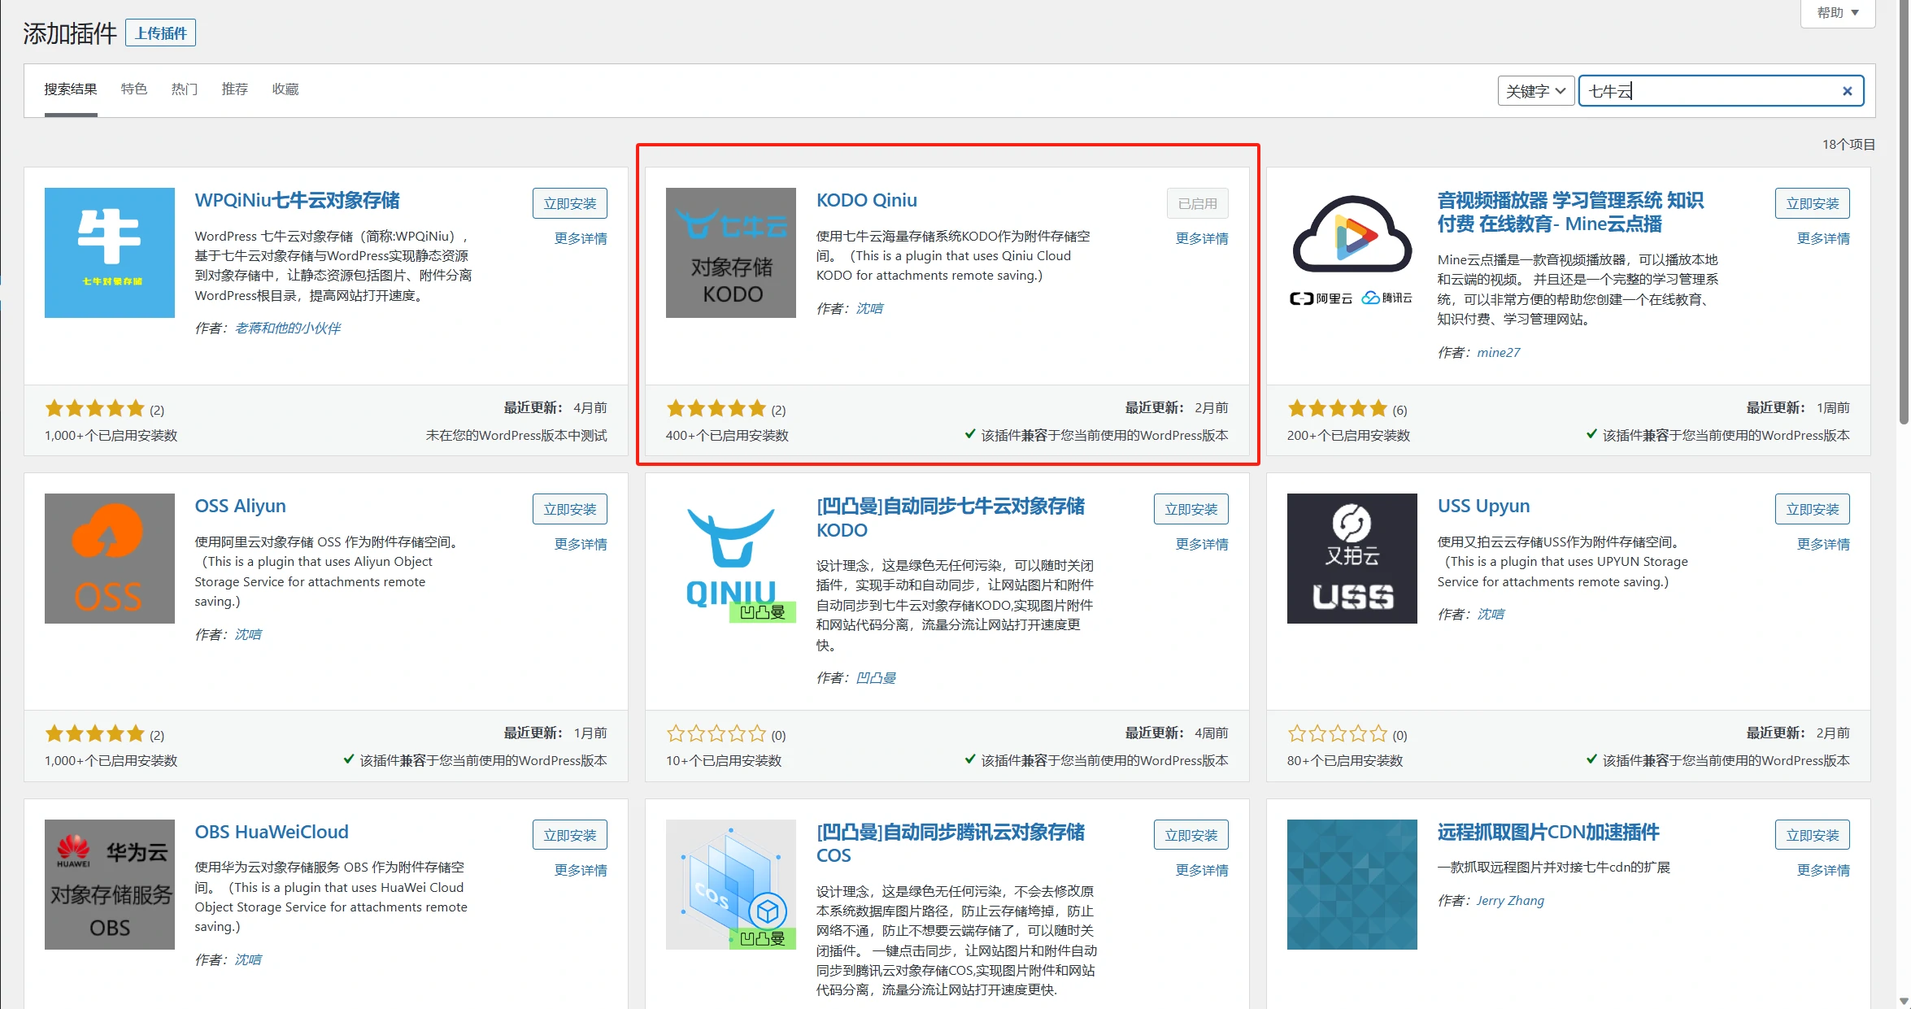Viewport: 1911px width, 1009px height.
Task: Click the page vertical scrollbar thumb
Action: click(x=1904, y=211)
